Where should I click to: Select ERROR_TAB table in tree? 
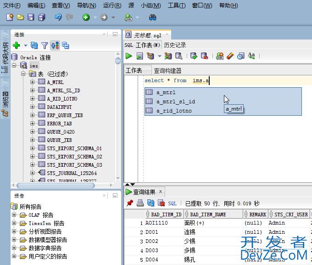pyautogui.click(x=59, y=124)
